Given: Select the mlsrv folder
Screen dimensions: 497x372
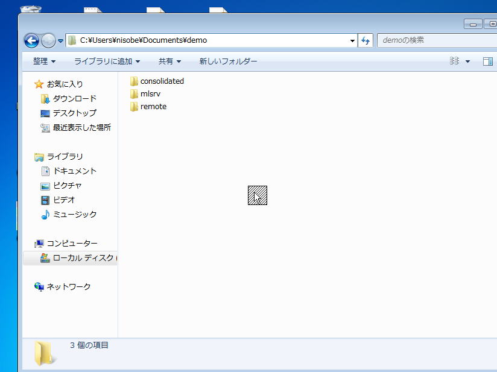Looking at the screenshot, I should [150, 93].
